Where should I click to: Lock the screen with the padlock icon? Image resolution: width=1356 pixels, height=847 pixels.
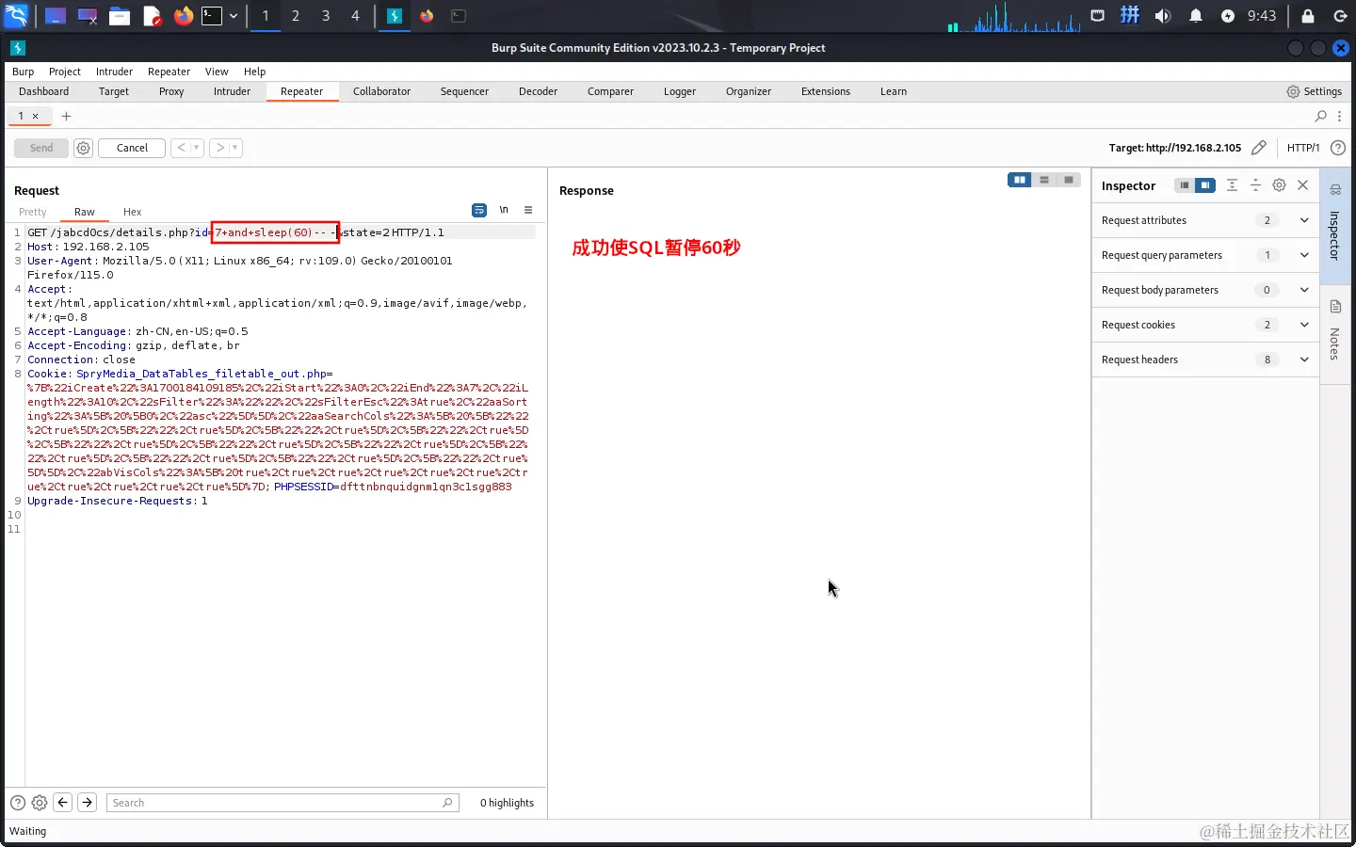click(x=1308, y=16)
